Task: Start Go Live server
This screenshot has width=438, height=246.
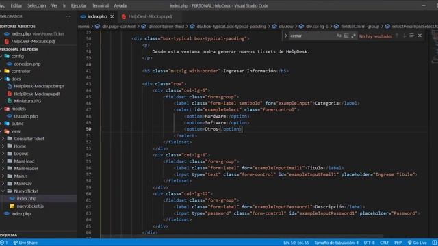Action: 417,243
